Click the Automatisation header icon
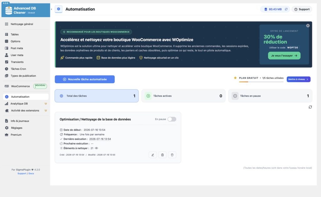Viewport: 321px width, 197px height. [x=59, y=9]
